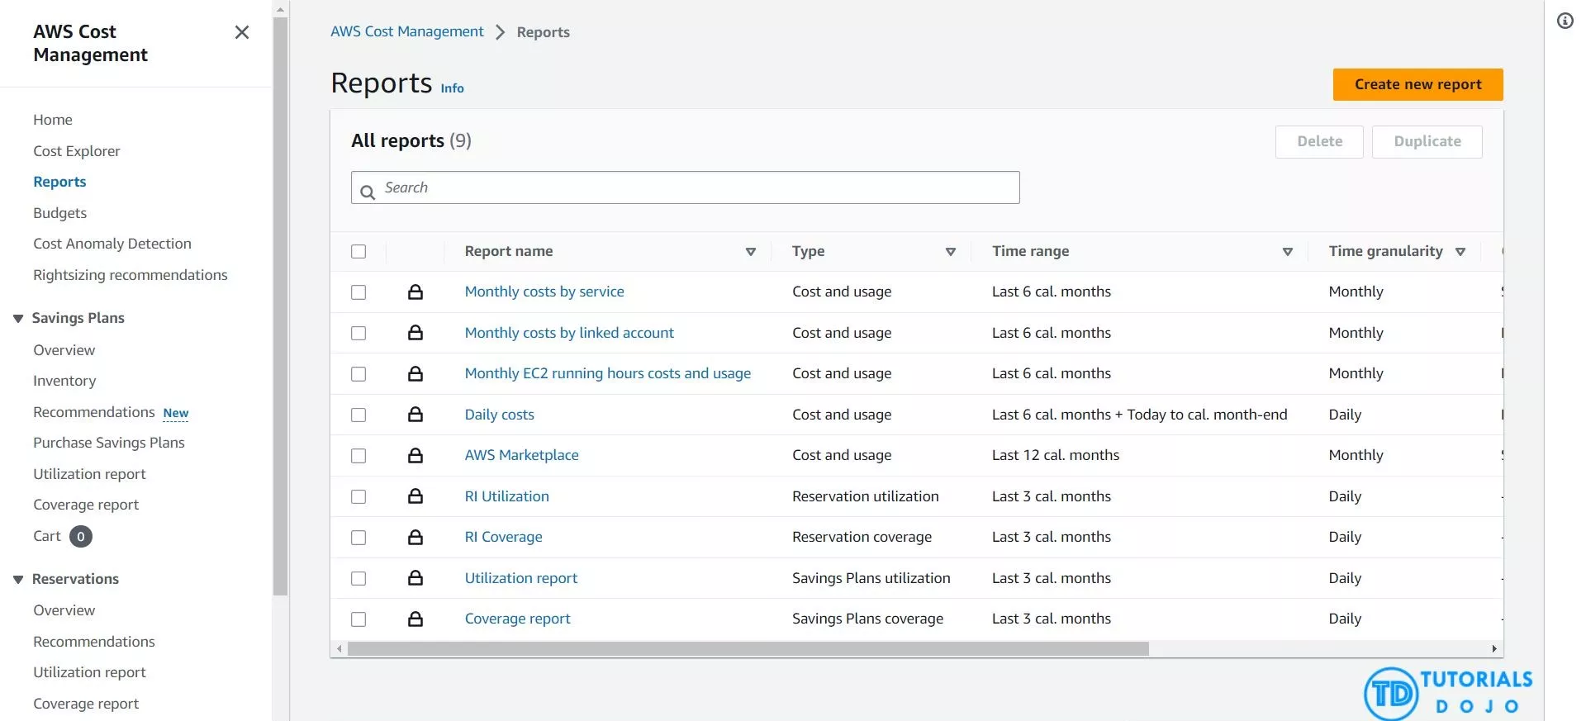The height and width of the screenshot is (721, 1586).
Task: Open the info panel icon at top right
Action: click(1565, 21)
